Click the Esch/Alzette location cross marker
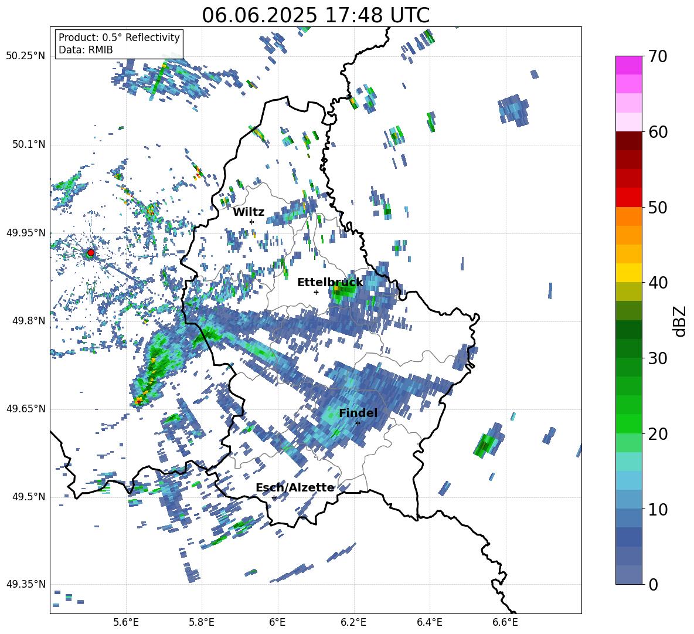Screen dimensions: 694x634 pyautogui.click(x=274, y=497)
